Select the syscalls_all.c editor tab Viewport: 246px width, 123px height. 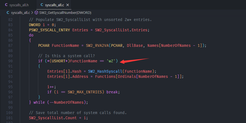[x=54, y=5]
